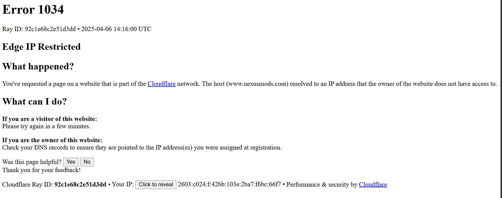Click the 'What can I do?' heading
502x198 pixels.
34,102
